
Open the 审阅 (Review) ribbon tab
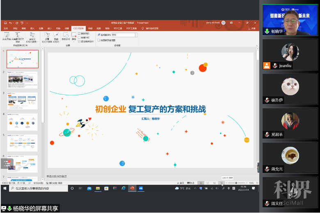(x=90, y=29)
